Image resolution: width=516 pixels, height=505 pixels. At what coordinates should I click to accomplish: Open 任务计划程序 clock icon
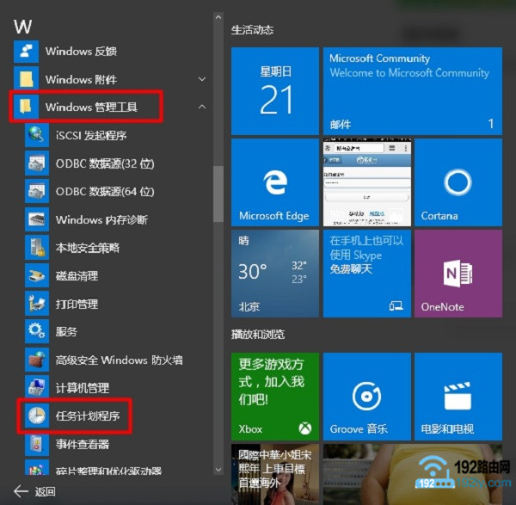pyautogui.click(x=37, y=416)
